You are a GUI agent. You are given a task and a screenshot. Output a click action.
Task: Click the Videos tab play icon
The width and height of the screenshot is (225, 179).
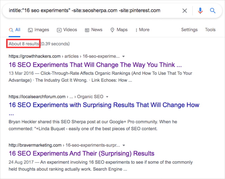tap(59, 30)
